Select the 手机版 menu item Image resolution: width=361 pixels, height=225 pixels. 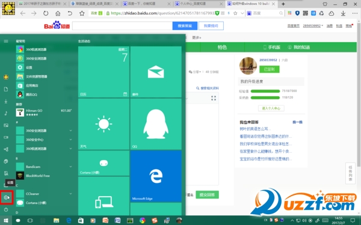[272, 47]
